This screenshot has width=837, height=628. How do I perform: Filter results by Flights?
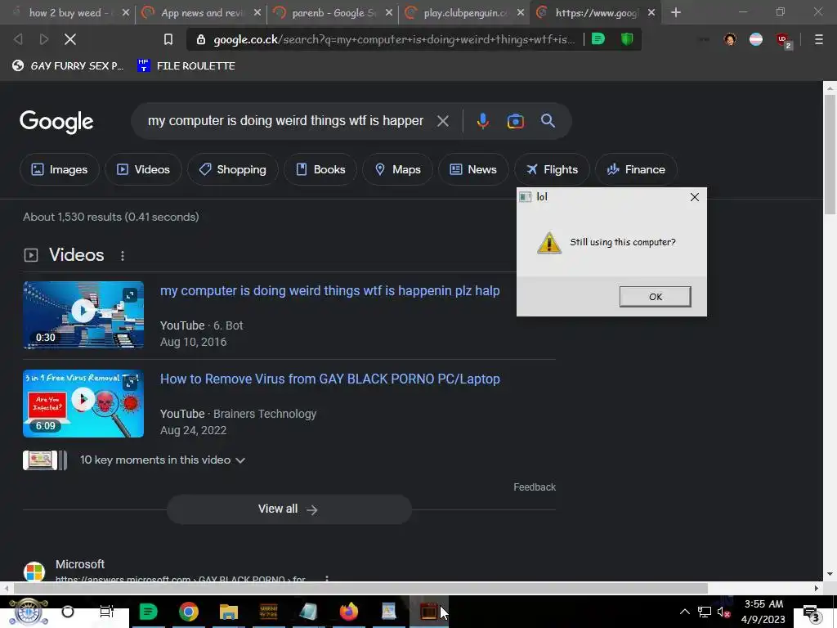pos(552,170)
